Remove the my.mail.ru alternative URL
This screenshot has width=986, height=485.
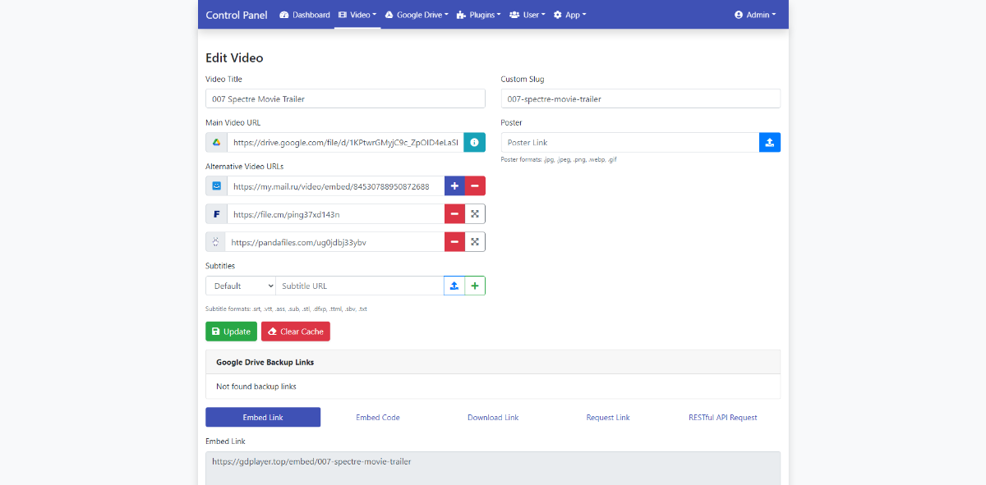coord(475,186)
